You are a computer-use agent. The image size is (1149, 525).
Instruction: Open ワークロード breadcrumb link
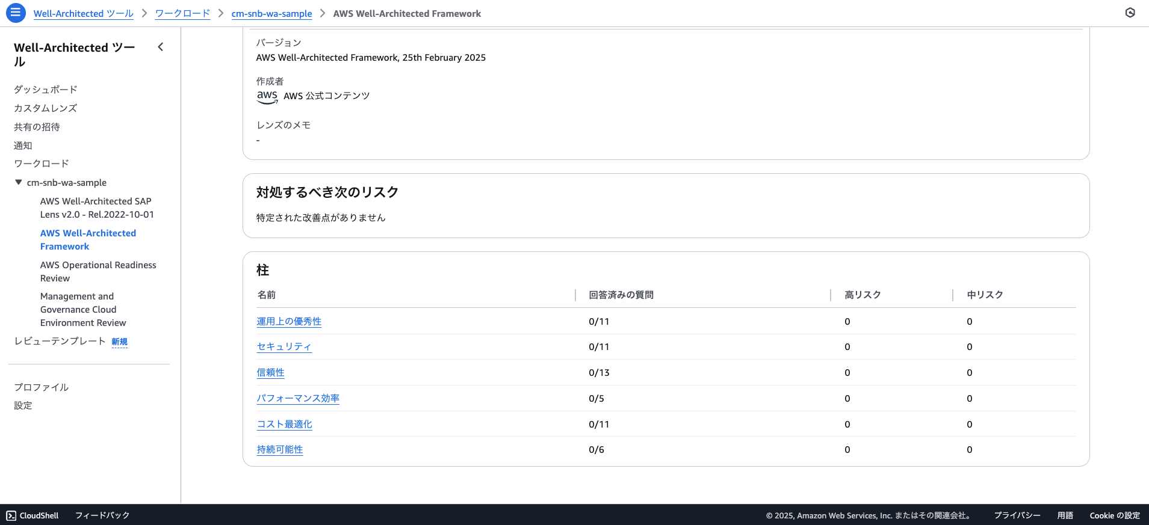pyautogui.click(x=183, y=13)
